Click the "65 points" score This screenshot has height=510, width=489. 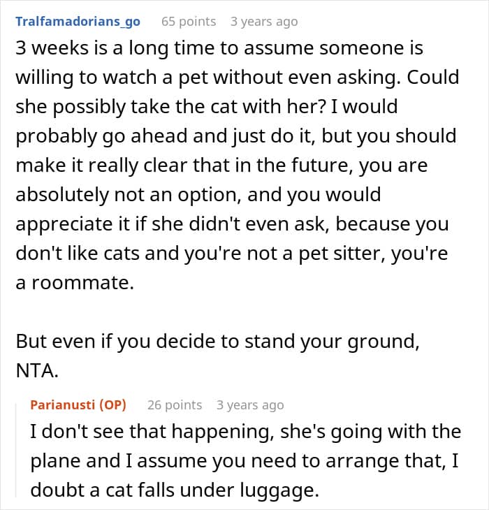188,21
